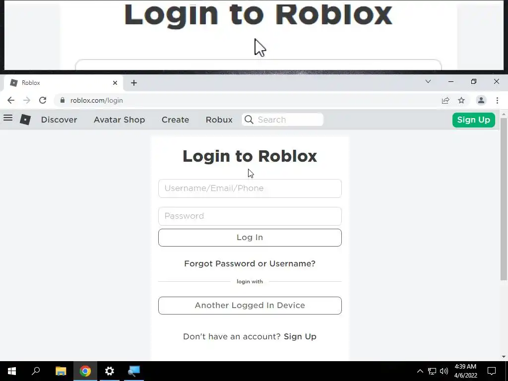Click the scrollbar down arrow
The height and width of the screenshot is (381, 508).
504,357
